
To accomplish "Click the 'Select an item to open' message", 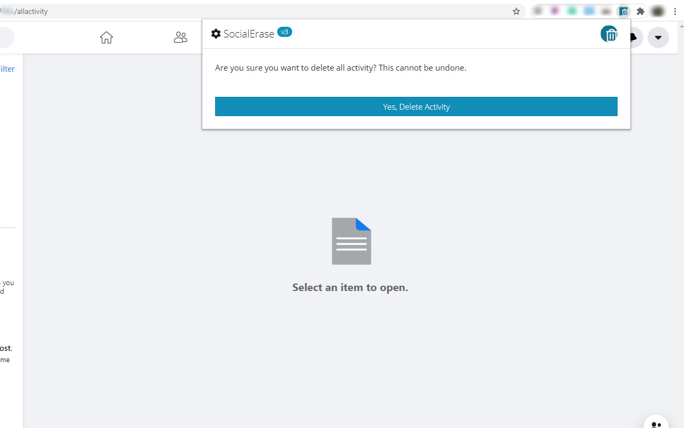I will click(x=350, y=287).
